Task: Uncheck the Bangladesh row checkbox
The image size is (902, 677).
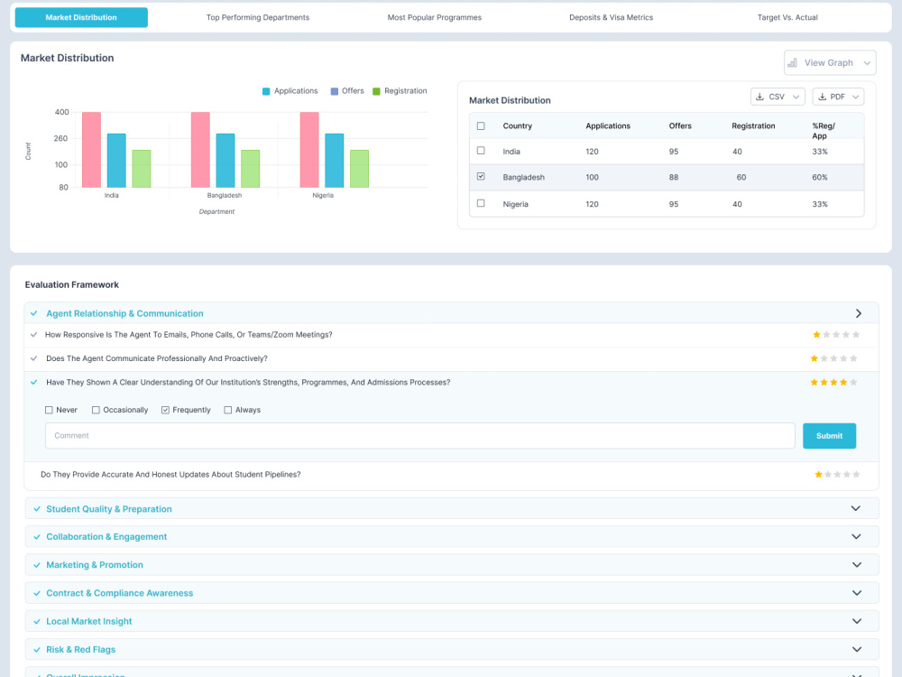Action: coord(481,176)
